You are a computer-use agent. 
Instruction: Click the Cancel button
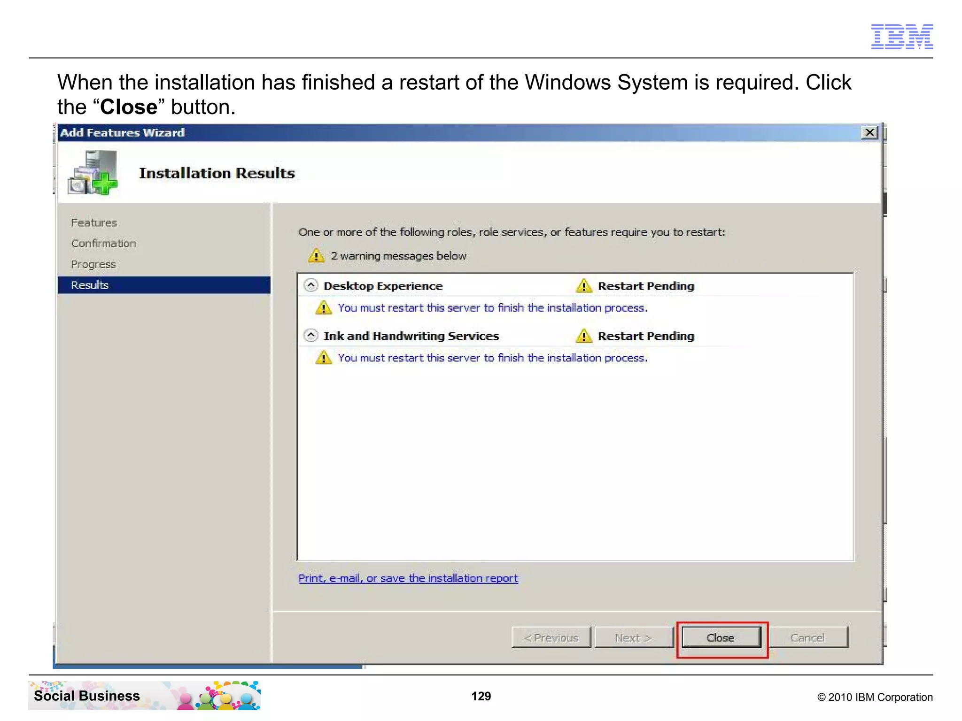coord(807,637)
